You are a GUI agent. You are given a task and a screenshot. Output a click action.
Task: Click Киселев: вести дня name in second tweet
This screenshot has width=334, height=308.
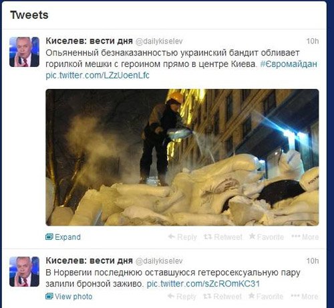89,260
